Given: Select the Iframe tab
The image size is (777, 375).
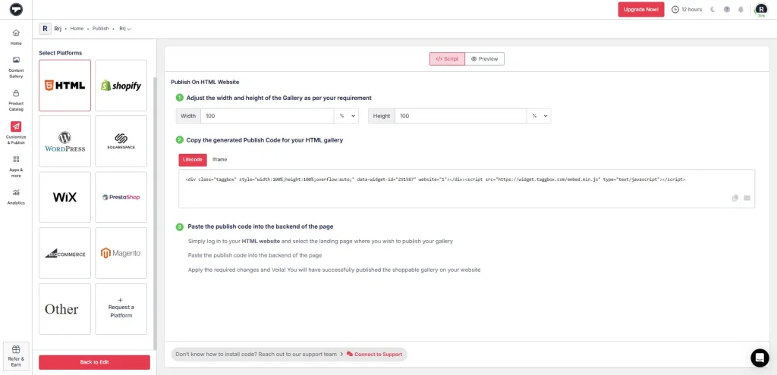Looking at the screenshot, I should coord(220,160).
